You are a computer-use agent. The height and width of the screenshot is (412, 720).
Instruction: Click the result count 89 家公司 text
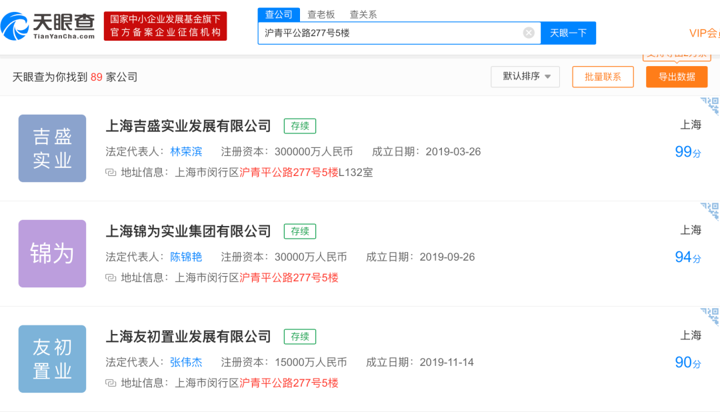click(114, 77)
